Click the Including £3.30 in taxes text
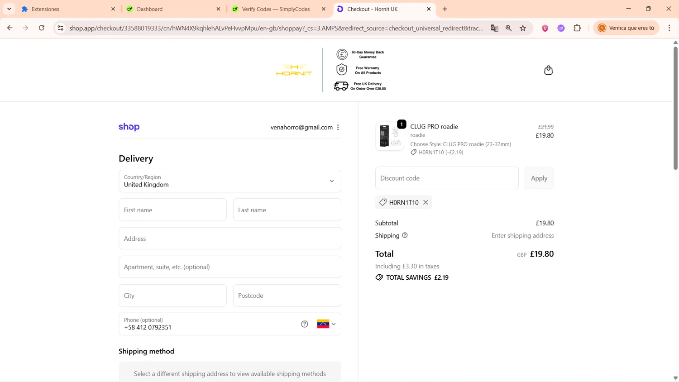 tap(407, 266)
